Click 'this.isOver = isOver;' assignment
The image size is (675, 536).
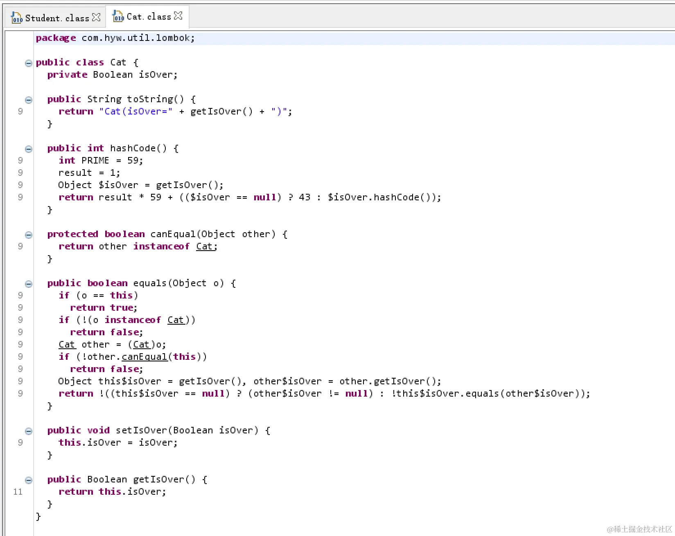tap(118, 443)
